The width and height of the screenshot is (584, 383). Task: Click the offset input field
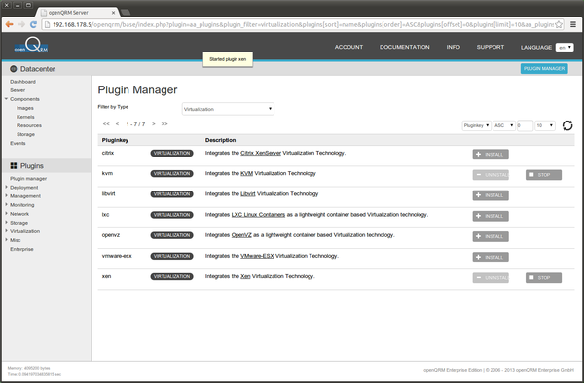click(525, 125)
